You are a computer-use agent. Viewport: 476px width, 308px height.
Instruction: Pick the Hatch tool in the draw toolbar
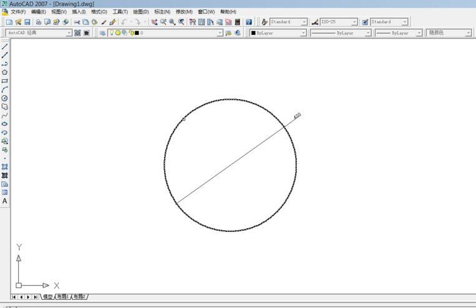pyautogui.click(x=4, y=166)
